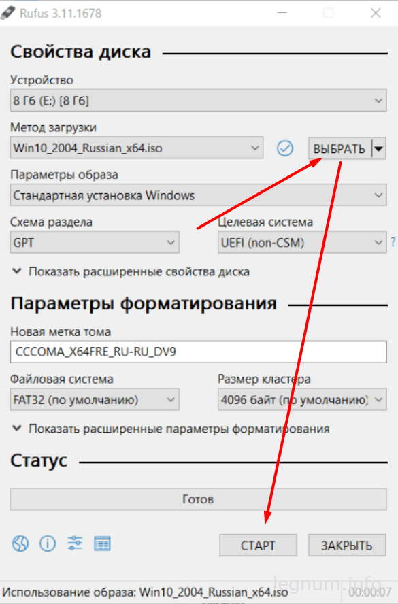Open the GPT partition scheme dropdown
Viewport: 398px width, 604px height.
click(x=95, y=242)
